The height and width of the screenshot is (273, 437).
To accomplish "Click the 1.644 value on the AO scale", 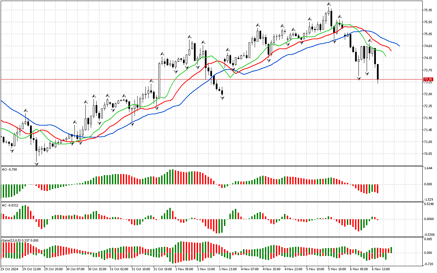I will pos(429,169).
